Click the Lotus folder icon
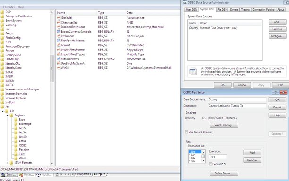 coord(16,141)
